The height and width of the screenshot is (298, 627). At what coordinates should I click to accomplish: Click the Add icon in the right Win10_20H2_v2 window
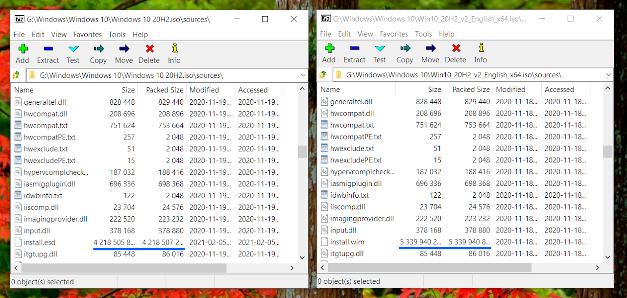point(329,48)
